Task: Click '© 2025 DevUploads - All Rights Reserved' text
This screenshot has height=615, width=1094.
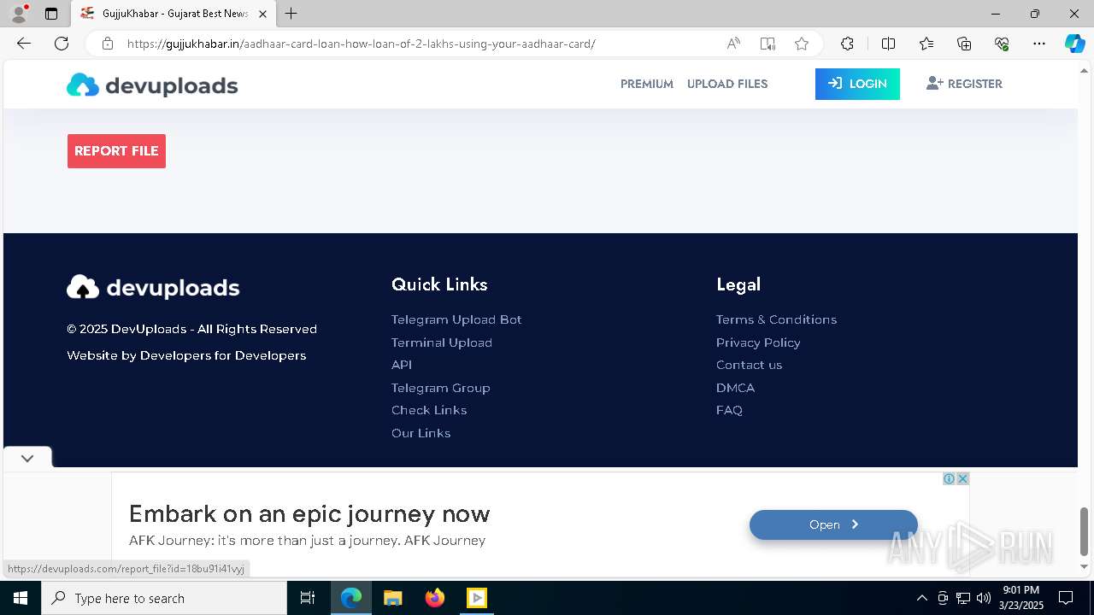Action: tap(192, 329)
